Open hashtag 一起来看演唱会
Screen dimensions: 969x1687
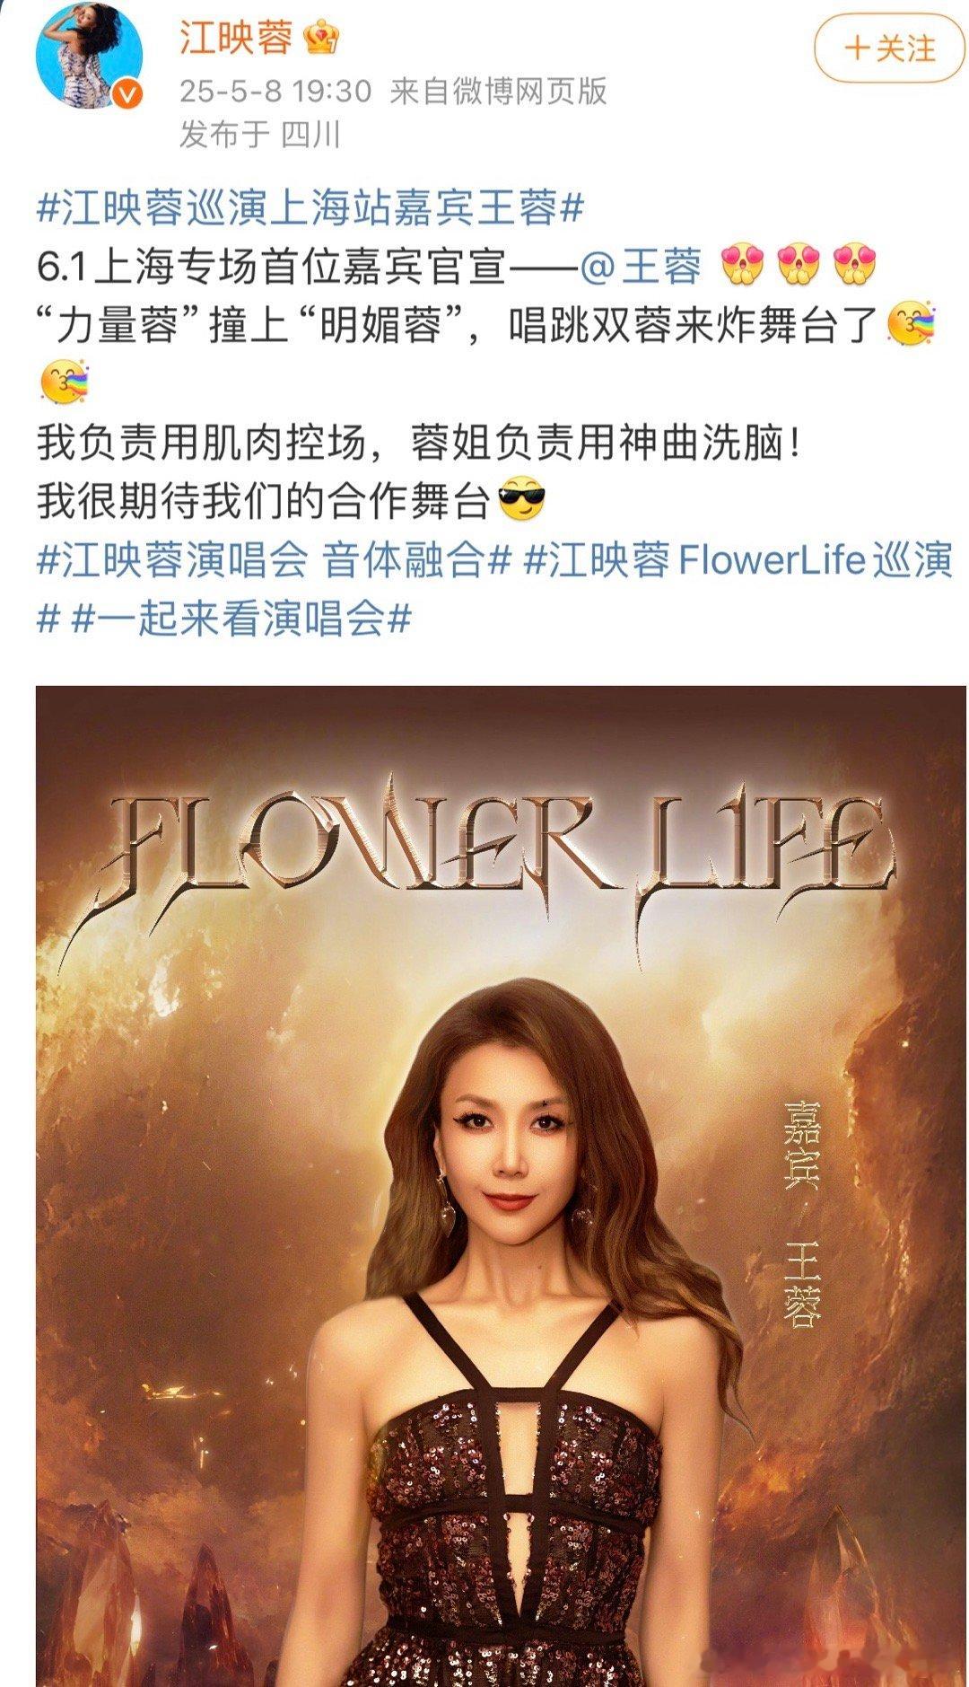242,619
